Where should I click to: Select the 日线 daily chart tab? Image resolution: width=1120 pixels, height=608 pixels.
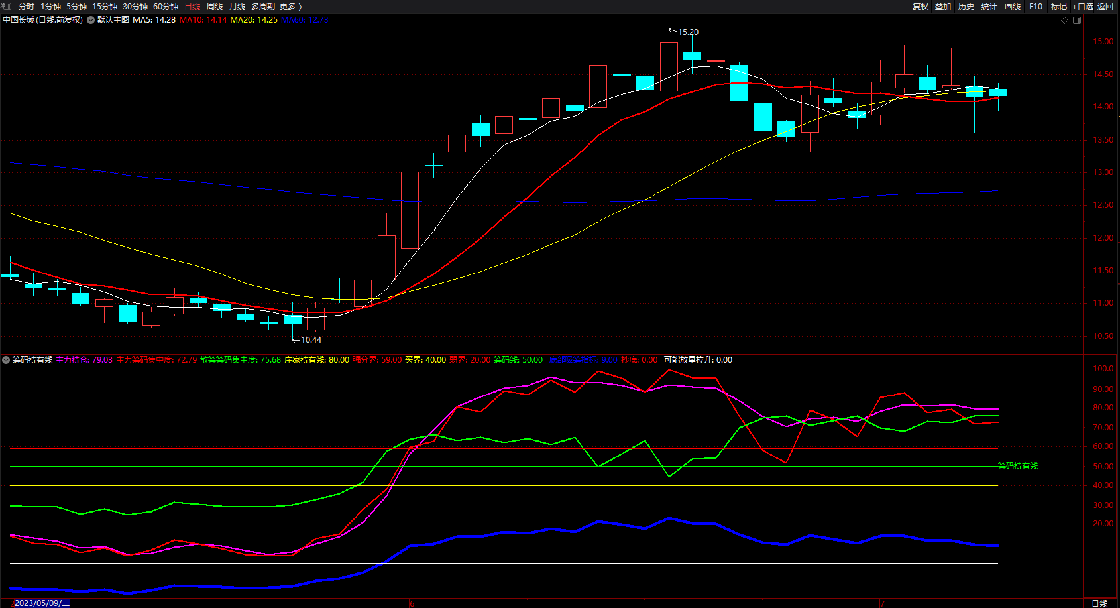[192, 7]
